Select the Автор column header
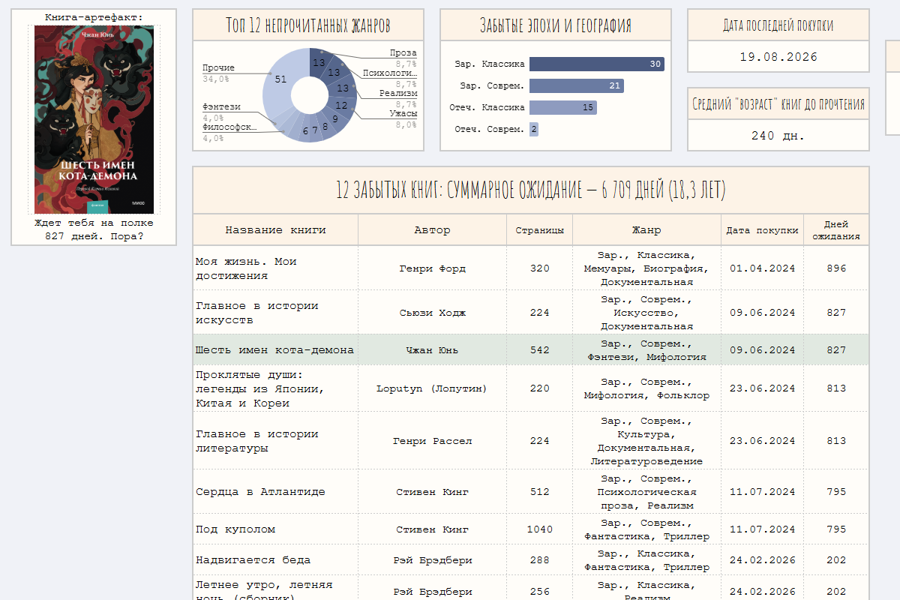Viewport: 900px width, 600px height. coord(433,230)
